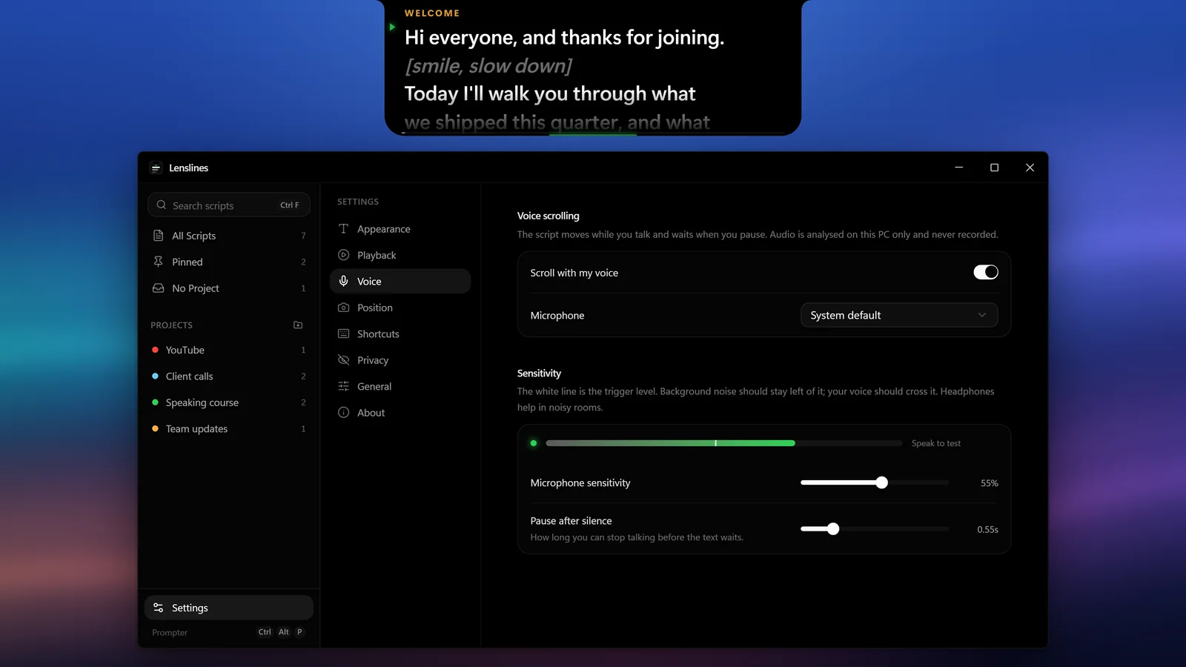Click the Playback play-circle icon

pos(343,255)
